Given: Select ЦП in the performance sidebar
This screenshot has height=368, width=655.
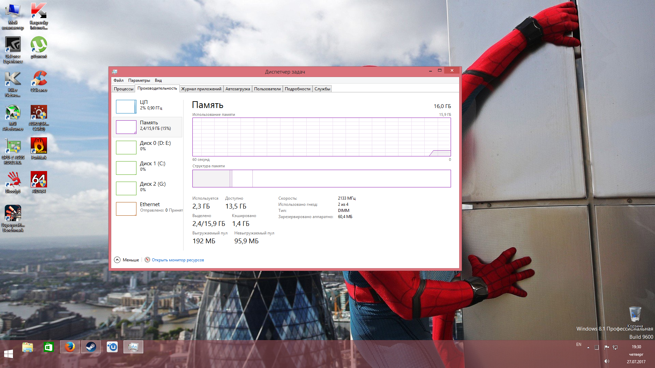Looking at the screenshot, I should (x=147, y=106).
